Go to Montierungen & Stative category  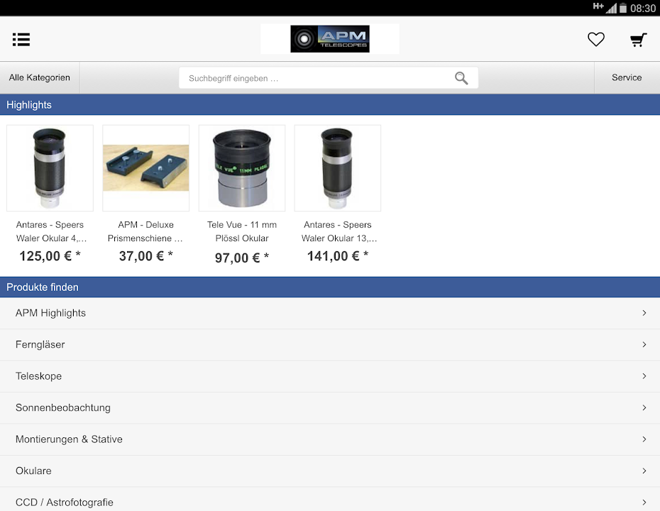(69, 439)
